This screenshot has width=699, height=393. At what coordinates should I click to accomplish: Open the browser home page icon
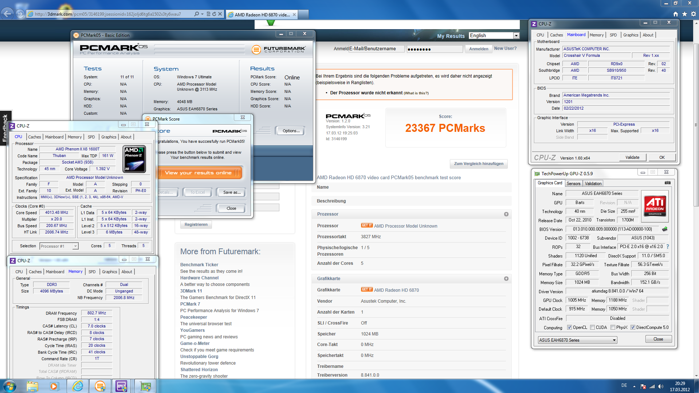pyautogui.click(x=676, y=14)
